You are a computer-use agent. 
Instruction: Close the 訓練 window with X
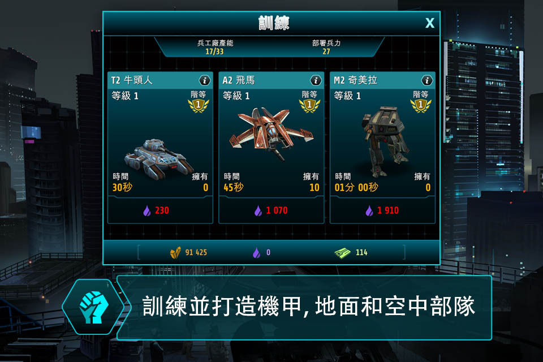point(430,23)
